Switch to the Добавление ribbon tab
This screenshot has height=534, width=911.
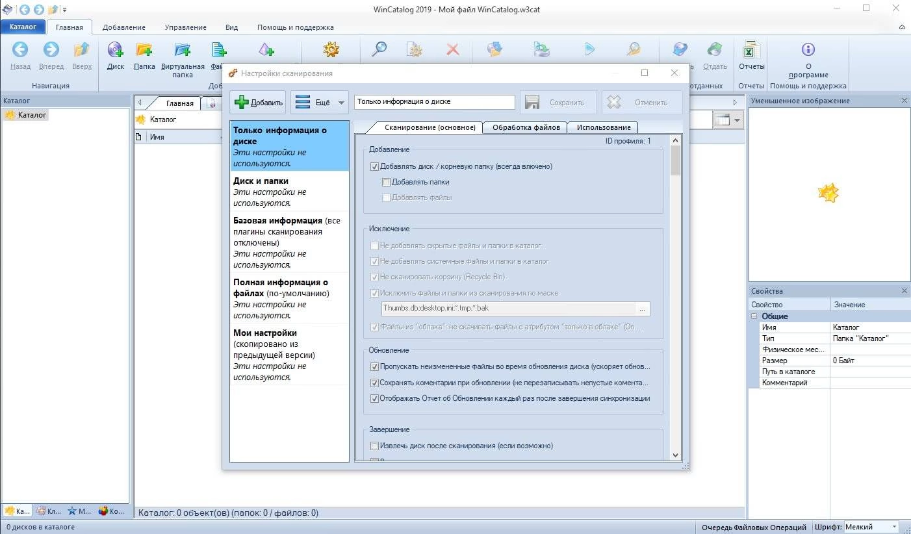point(123,27)
